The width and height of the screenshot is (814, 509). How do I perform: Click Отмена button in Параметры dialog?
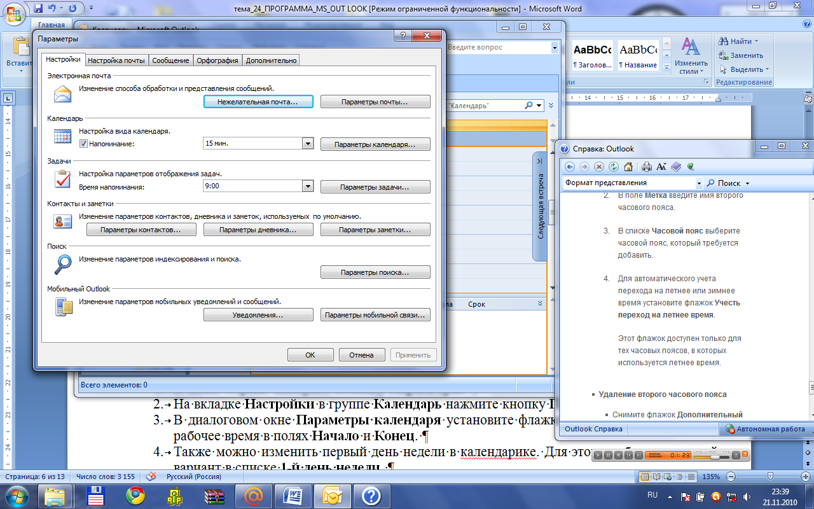click(362, 355)
